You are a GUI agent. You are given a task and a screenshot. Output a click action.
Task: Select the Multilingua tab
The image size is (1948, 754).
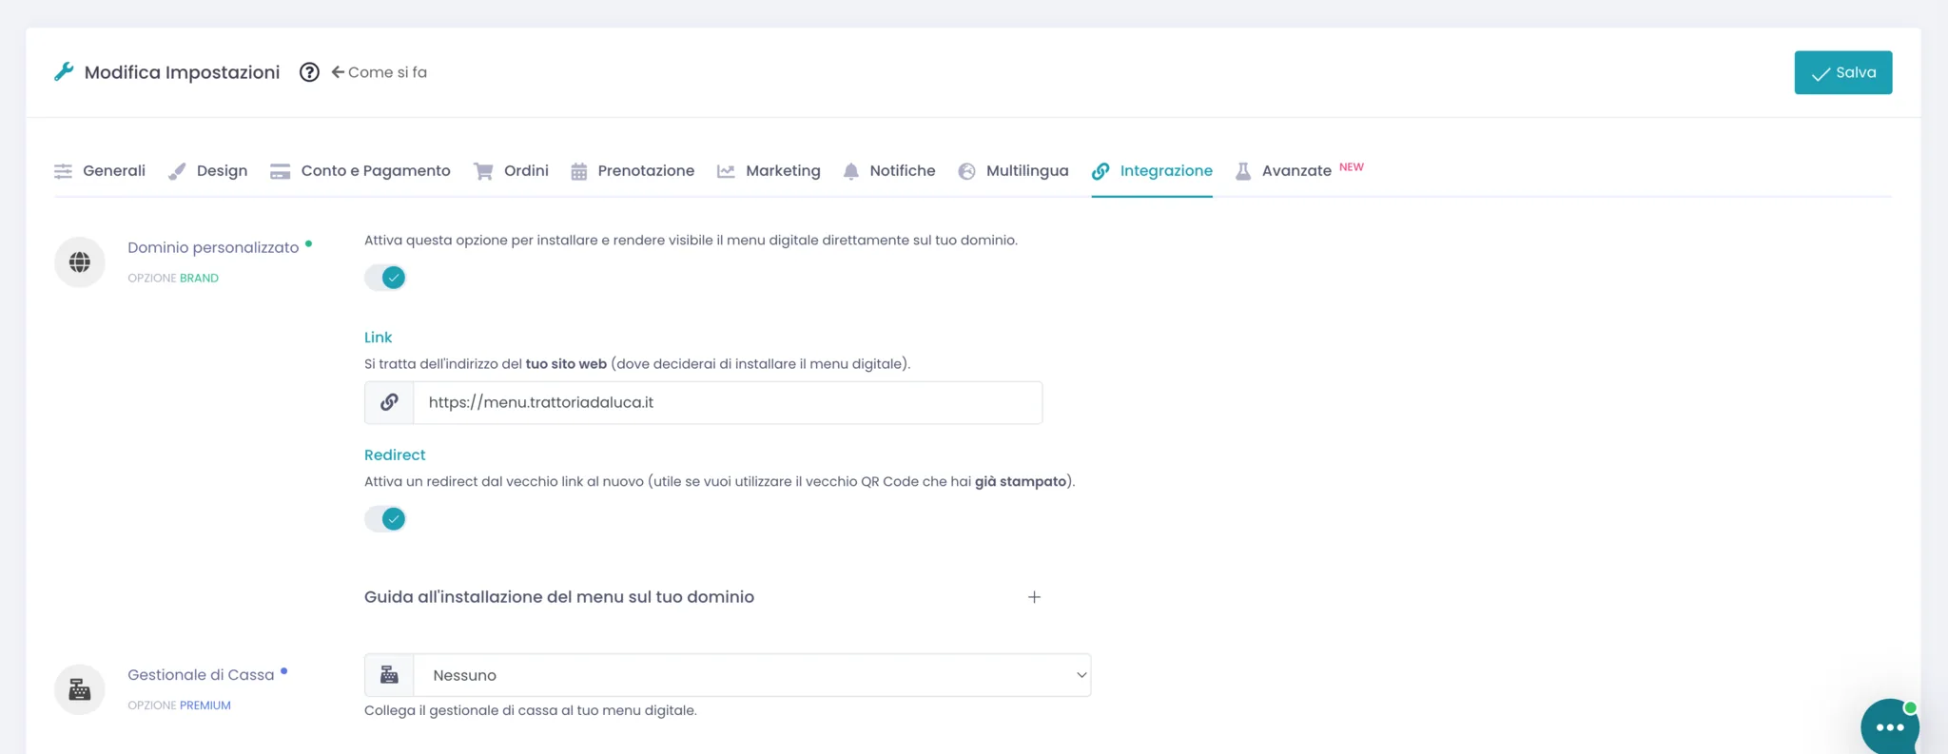[x=1013, y=171]
